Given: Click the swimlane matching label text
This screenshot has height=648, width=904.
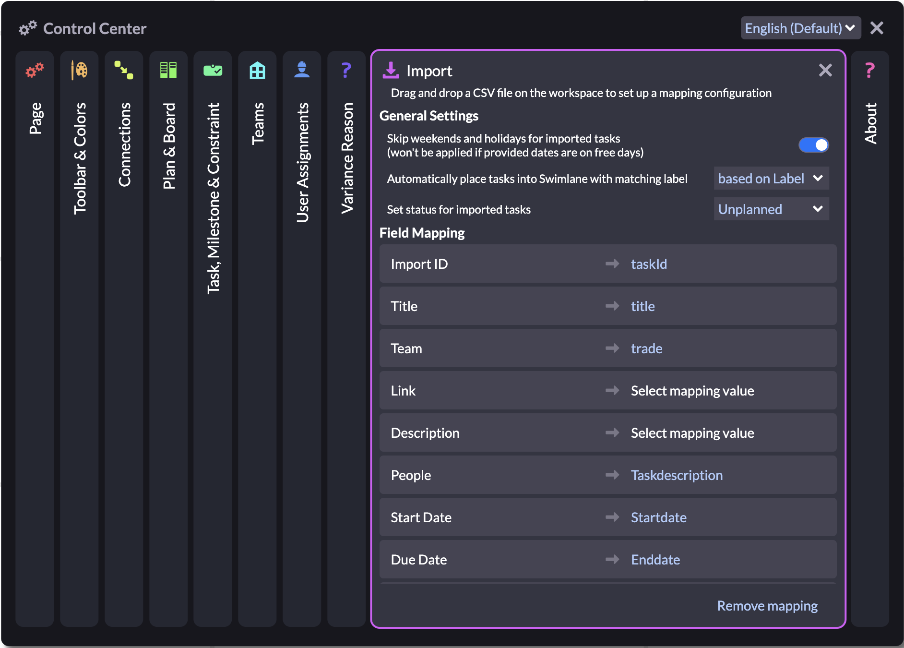Looking at the screenshot, I should pos(537,179).
